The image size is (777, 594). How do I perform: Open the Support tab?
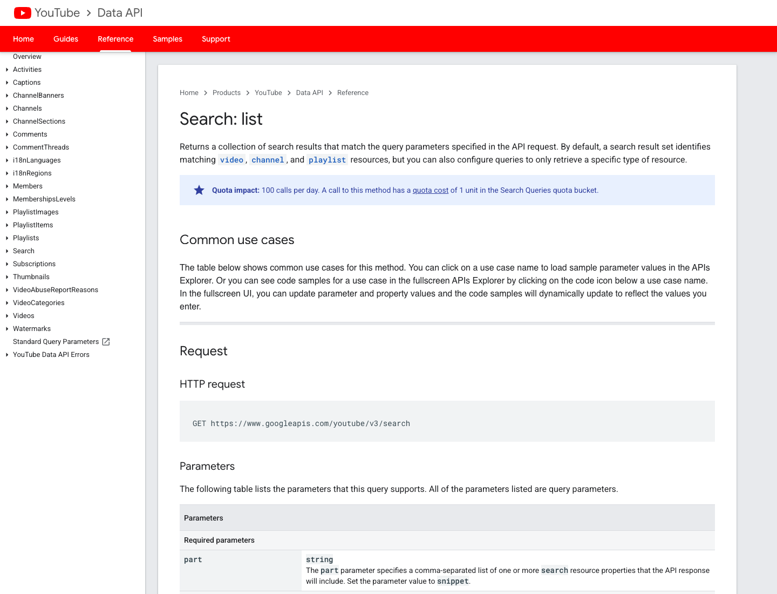tap(216, 39)
